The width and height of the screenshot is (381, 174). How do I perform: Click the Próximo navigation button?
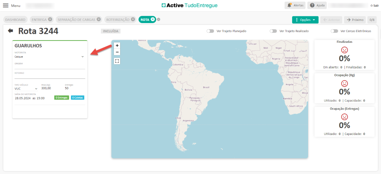click(x=355, y=20)
